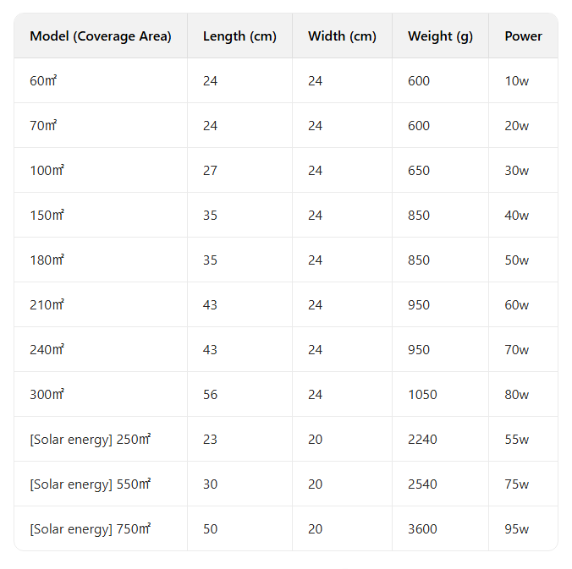Select the [Solar energy] 550㎡ cell
Image resolution: width=572 pixels, height=569 pixels.
pyautogui.click(x=90, y=484)
